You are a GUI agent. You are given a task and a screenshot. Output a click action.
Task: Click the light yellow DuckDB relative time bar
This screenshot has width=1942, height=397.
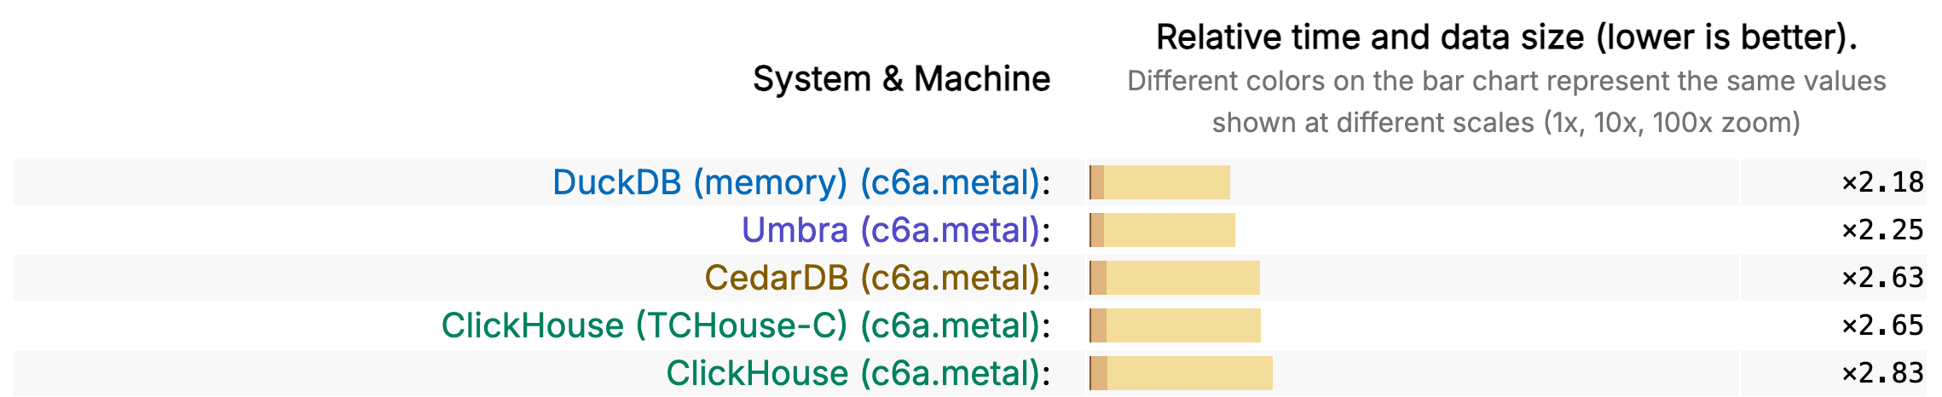pos(1166,182)
